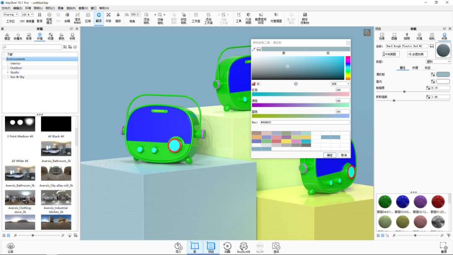This screenshot has height=255, width=453.
Task: Click the Material Graph (材质图) button
Action: (391, 54)
